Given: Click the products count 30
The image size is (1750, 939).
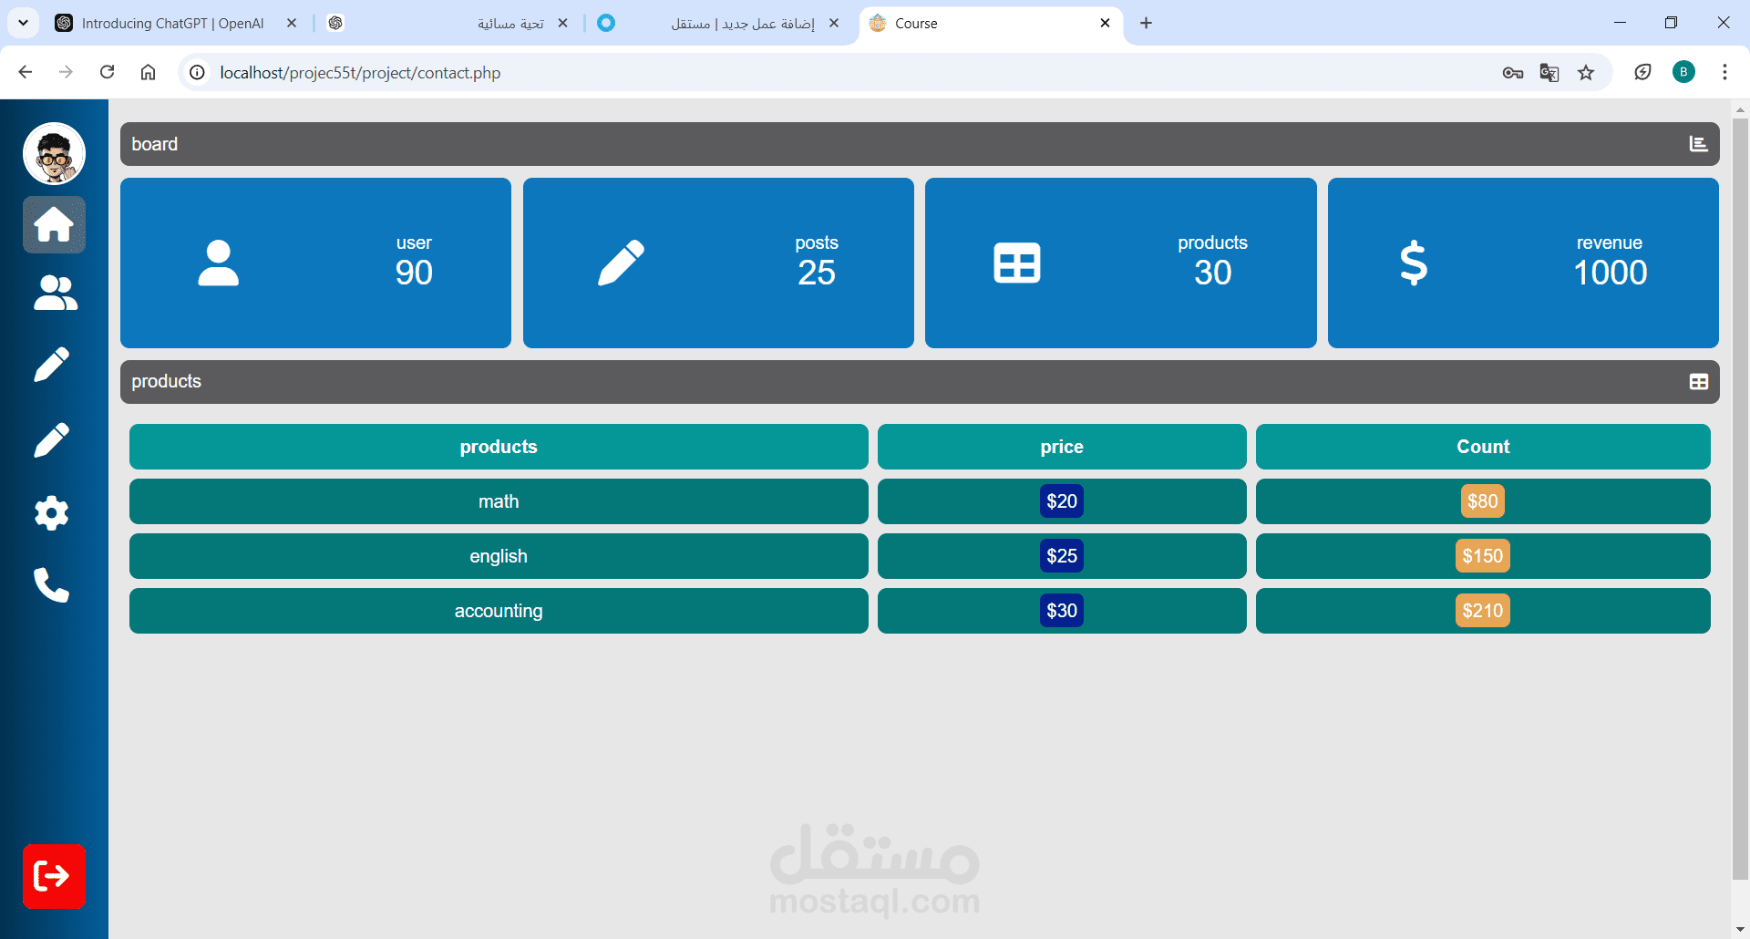Looking at the screenshot, I should (x=1213, y=273).
